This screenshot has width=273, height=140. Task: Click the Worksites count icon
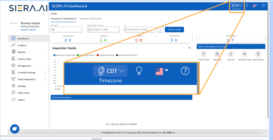coord(228,40)
